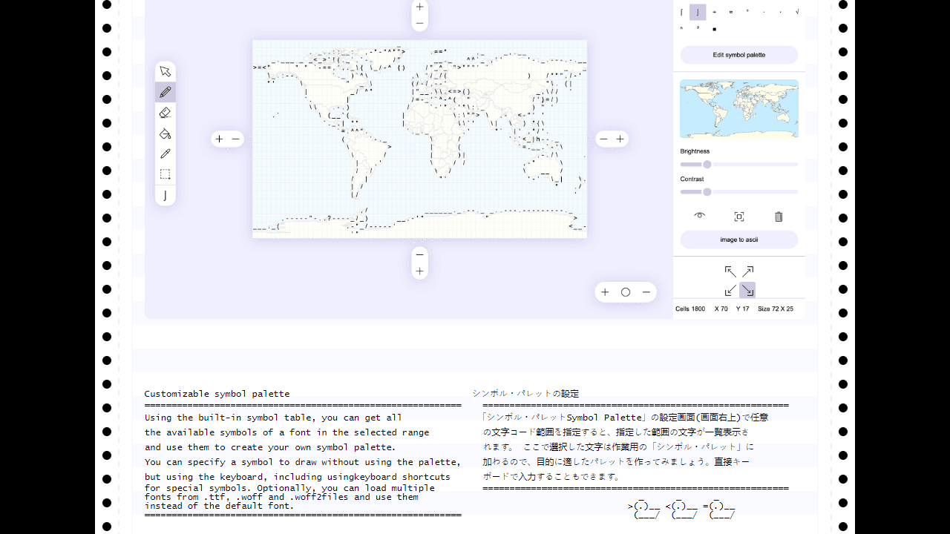950x534 pixels.
Task: Select the ² superscript two symbol
Action: coord(698,28)
